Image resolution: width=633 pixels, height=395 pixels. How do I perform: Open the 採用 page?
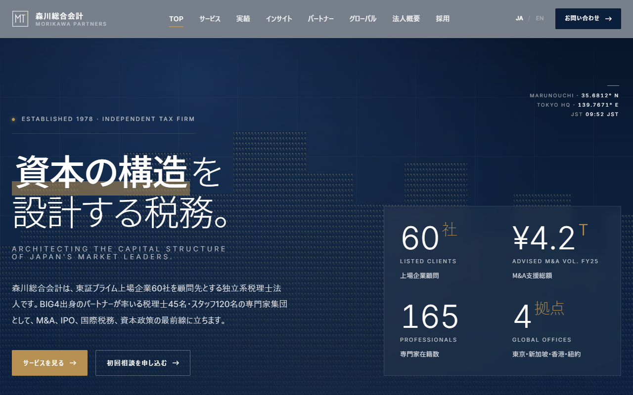[x=443, y=19]
